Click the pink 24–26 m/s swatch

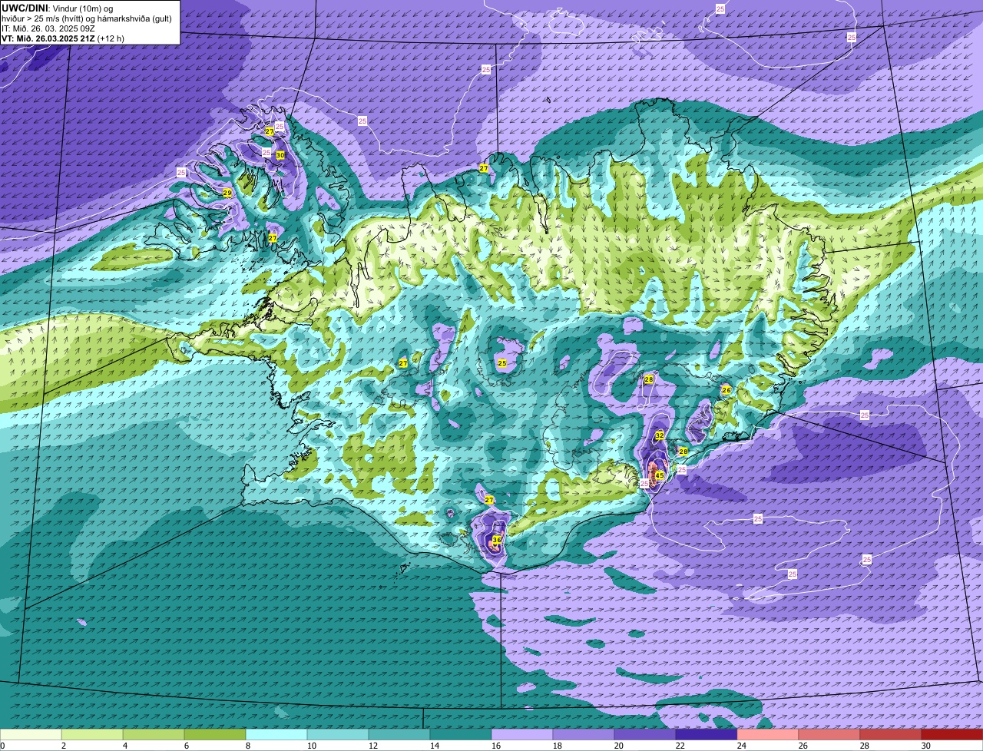pyautogui.click(x=768, y=735)
